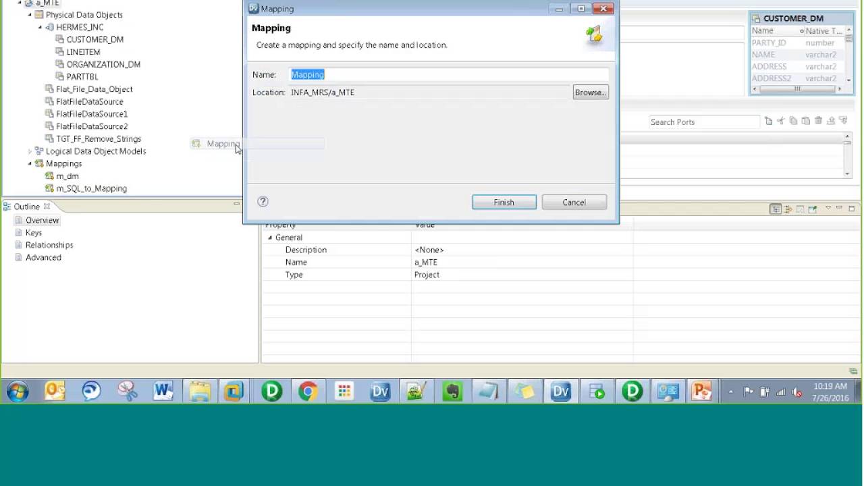
Task: Open the m_SQL_to_Mapping mapping
Action: click(91, 188)
